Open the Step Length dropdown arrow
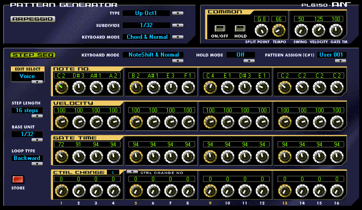Screen dimensions: 362x210 (x=37, y=116)
